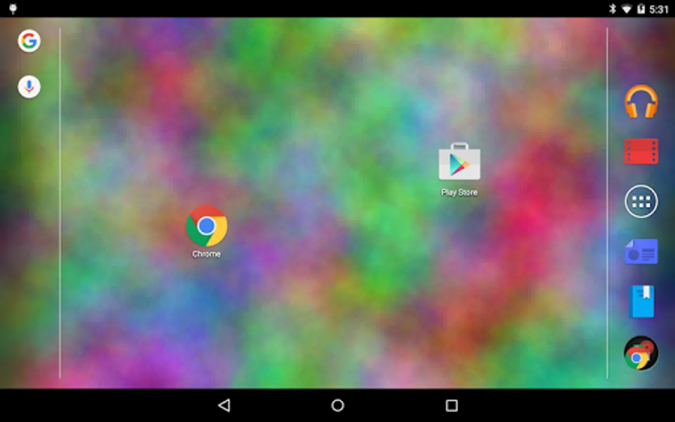Tap the battery status icon
Viewport: 675px width, 422px height.
(x=641, y=9)
